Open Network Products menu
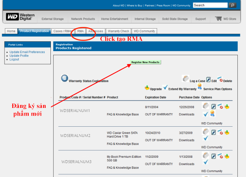The width and height of the screenshot is (246, 177). tap(83, 19)
